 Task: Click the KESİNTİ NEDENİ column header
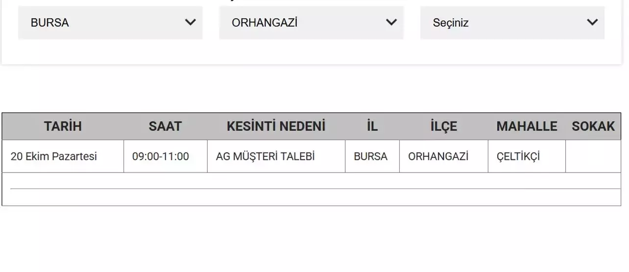tap(276, 126)
